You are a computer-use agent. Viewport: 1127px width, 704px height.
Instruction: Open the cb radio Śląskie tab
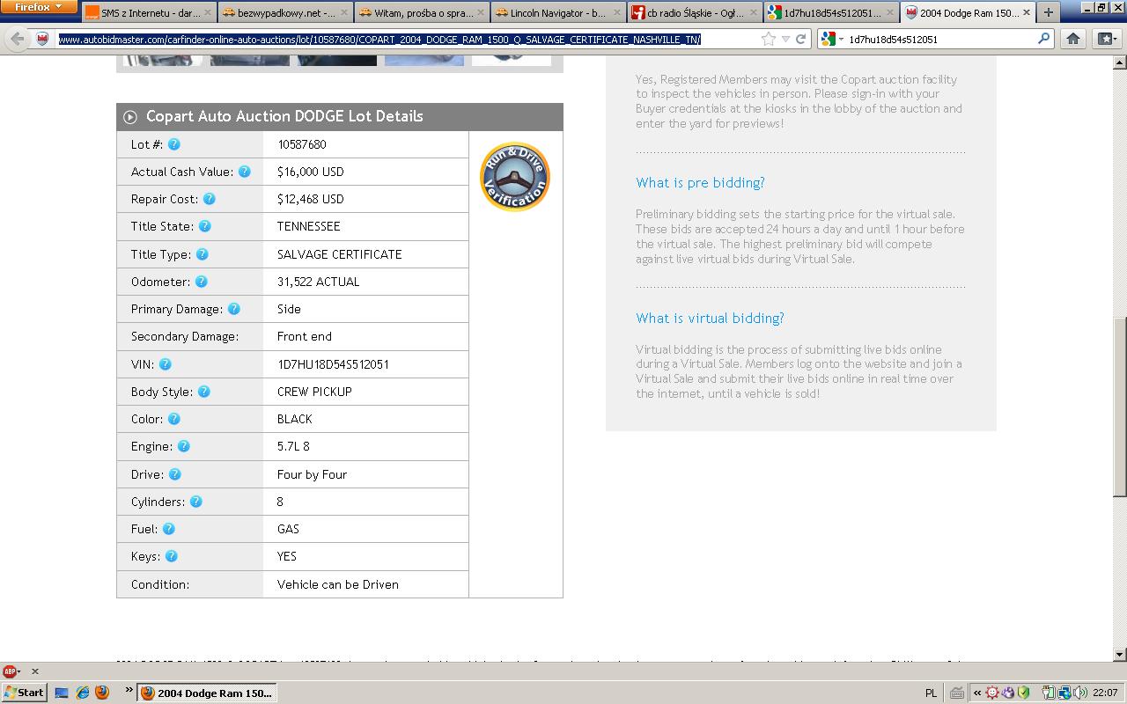click(694, 13)
